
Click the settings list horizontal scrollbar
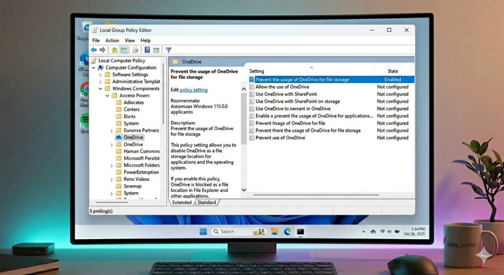pos(316,195)
